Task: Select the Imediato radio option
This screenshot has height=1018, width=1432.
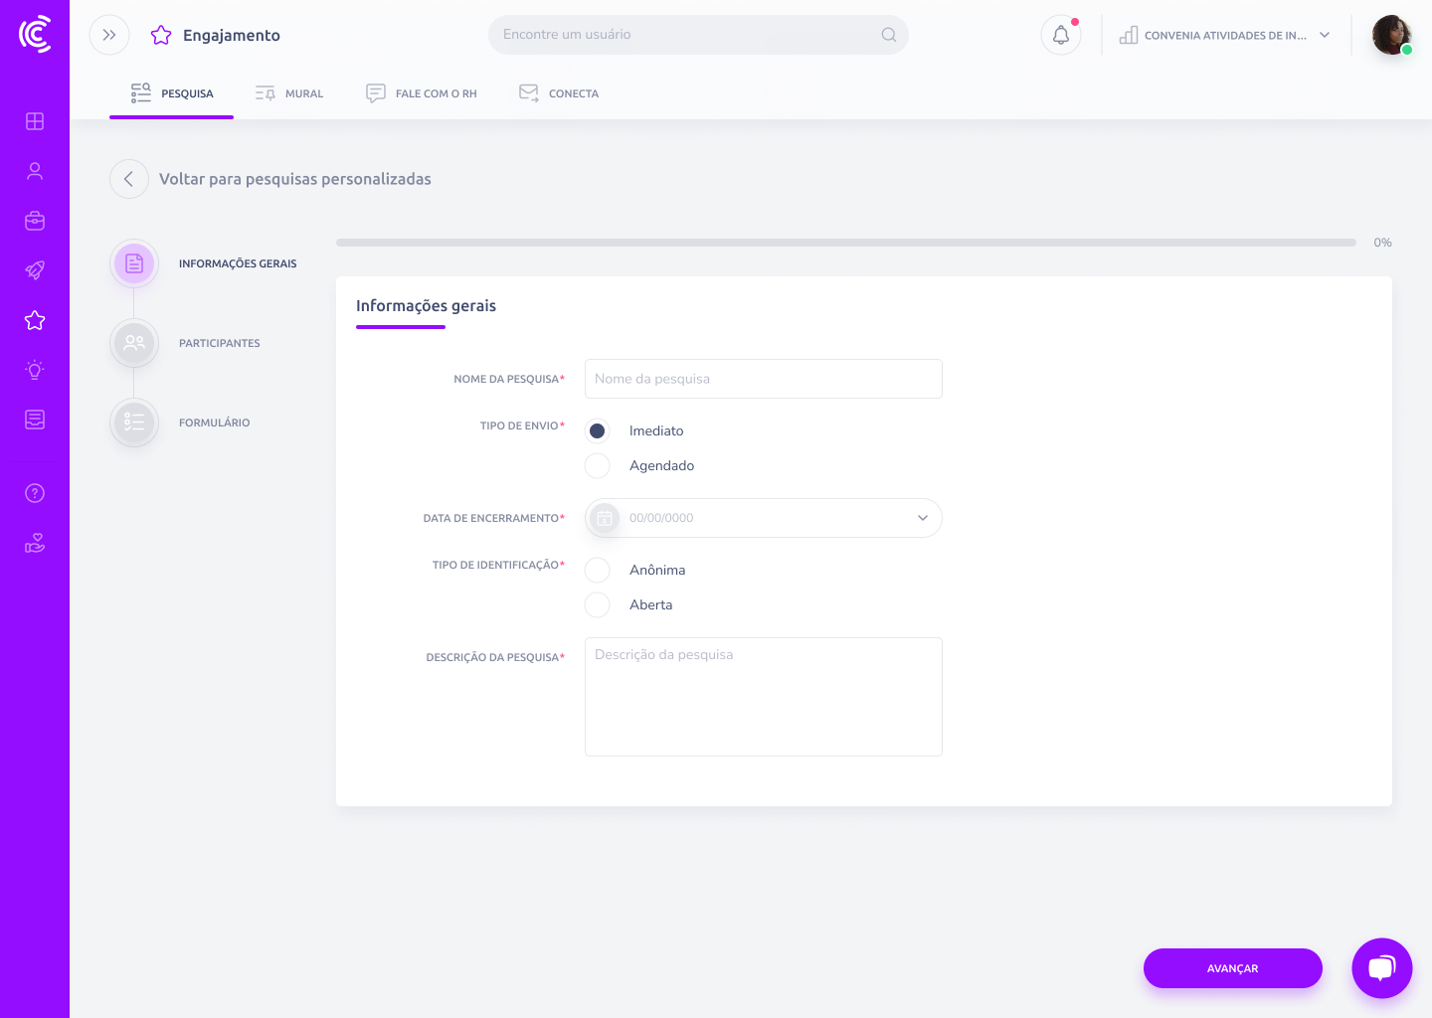Action: coord(598,430)
